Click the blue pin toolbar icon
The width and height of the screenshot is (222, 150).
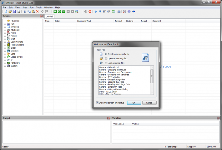pos(134,12)
